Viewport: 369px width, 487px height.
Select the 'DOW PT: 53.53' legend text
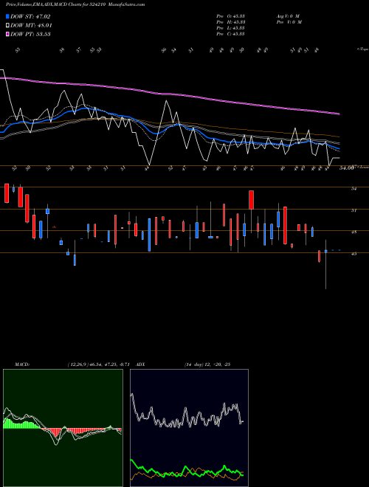pyautogui.click(x=30, y=34)
